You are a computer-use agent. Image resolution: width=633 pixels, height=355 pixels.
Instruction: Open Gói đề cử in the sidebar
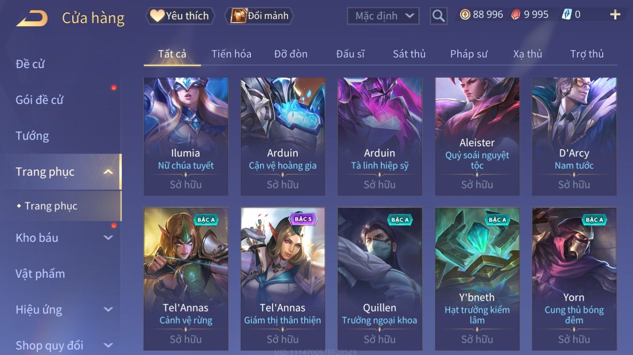click(x=40, y=100)
